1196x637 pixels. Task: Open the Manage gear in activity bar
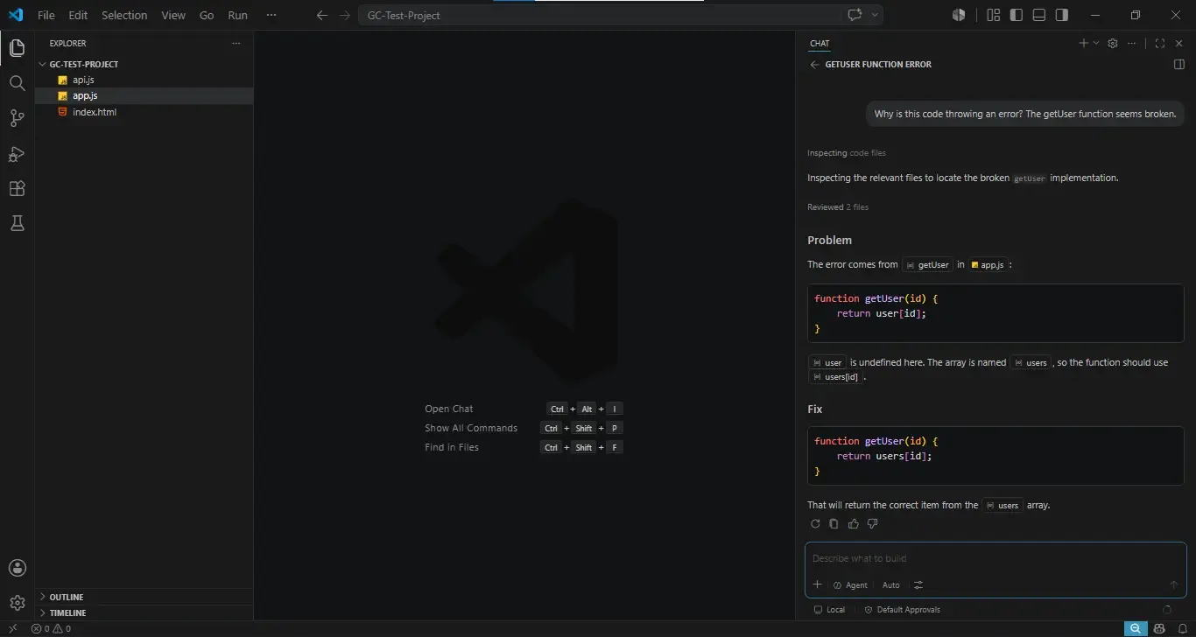pyautogui.click(x=17, y=603)
